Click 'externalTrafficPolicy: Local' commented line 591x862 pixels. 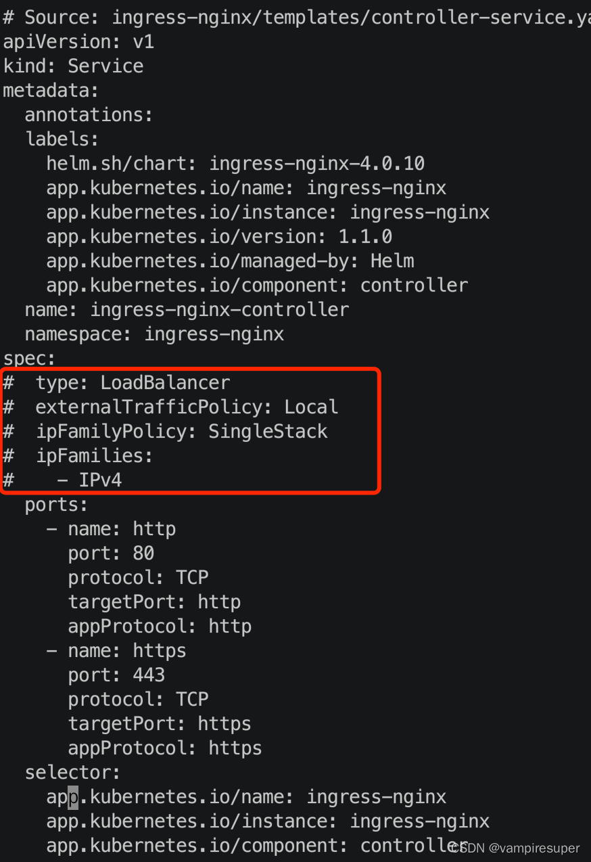pos(170,407)
